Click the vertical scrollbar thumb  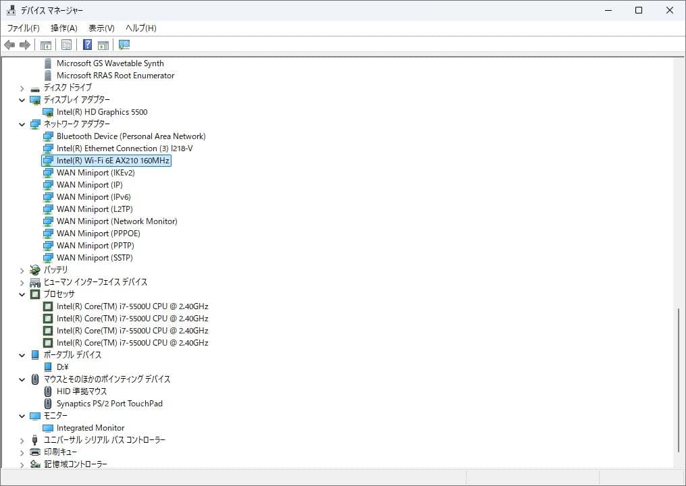(x=679, y=381)
